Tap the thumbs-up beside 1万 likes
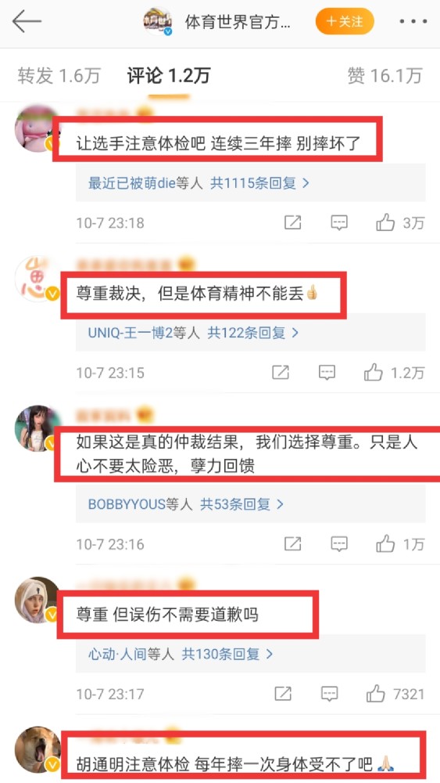The height and width of the screenshot is (783, 440). click(385, 544)
